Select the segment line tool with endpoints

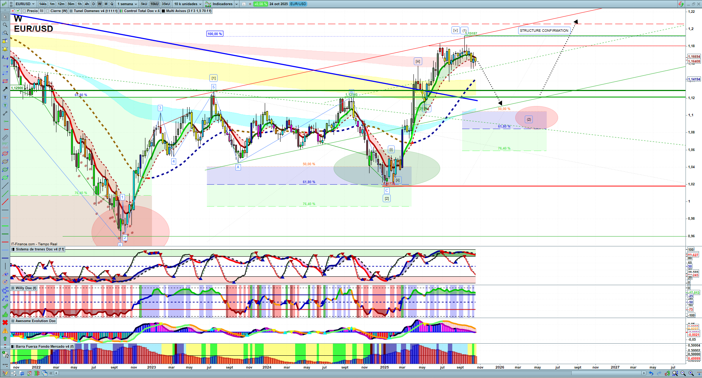click(x=5, y=113)
